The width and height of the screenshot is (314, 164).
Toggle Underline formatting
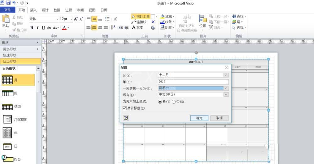tap(43, 28)
